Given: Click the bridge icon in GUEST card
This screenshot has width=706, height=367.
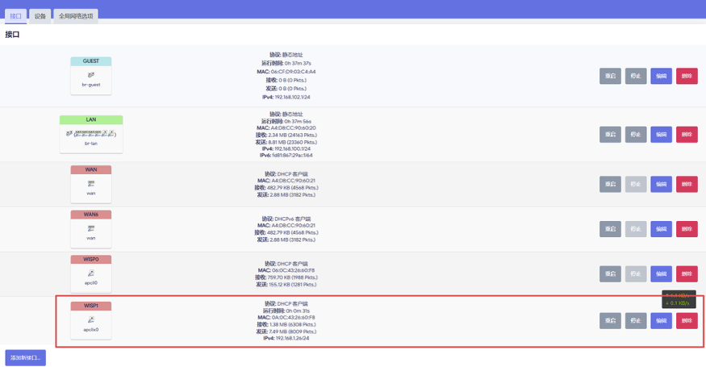Looking at the screenshot, I should (x=91, y=75).
